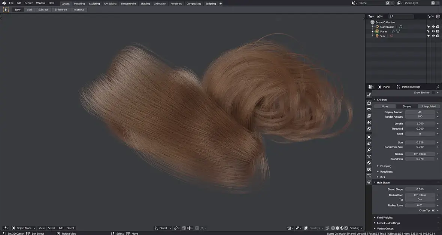Open the Render properties tab

[x=369, y=103]
